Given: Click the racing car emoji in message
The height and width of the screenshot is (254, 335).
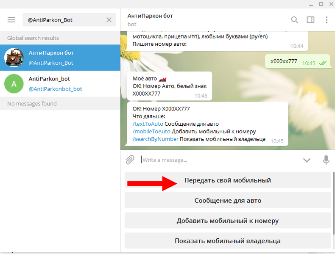Looking at the screenshot, I should 162,80.
